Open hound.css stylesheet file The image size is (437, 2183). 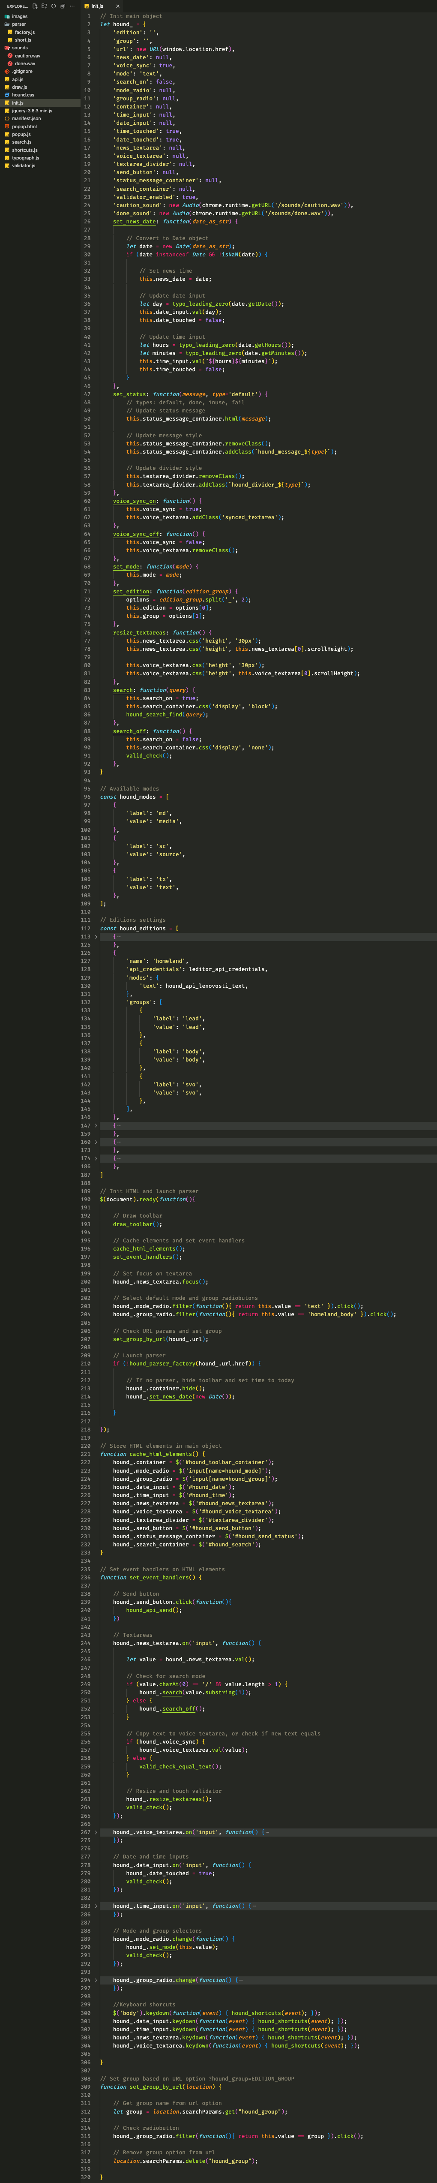[x=40, y=95]
